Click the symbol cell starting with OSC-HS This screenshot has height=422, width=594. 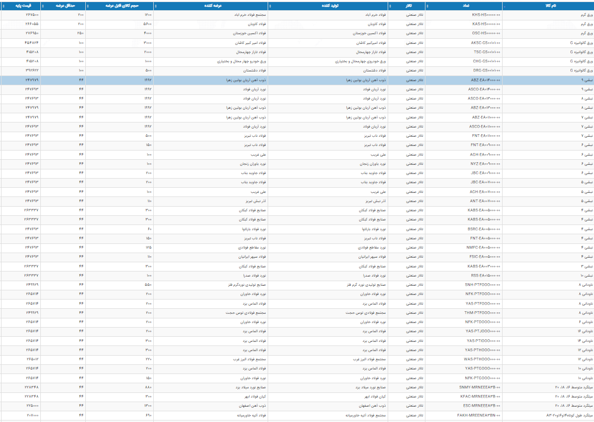pos(464,33)
